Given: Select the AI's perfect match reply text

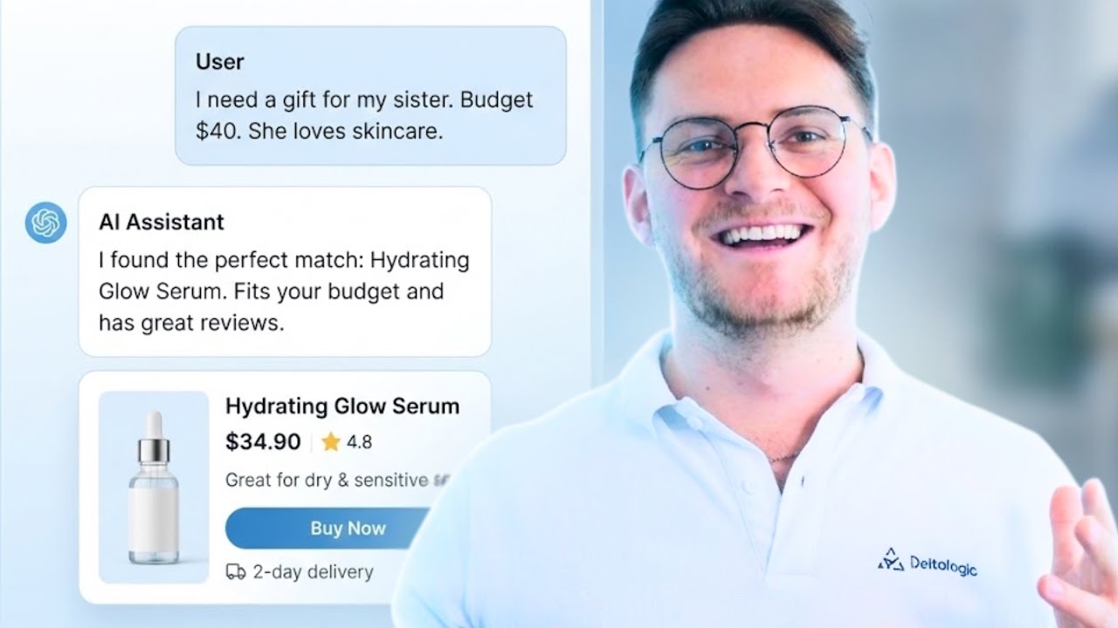Looking at the screenshot, I should tap(284, 291).
